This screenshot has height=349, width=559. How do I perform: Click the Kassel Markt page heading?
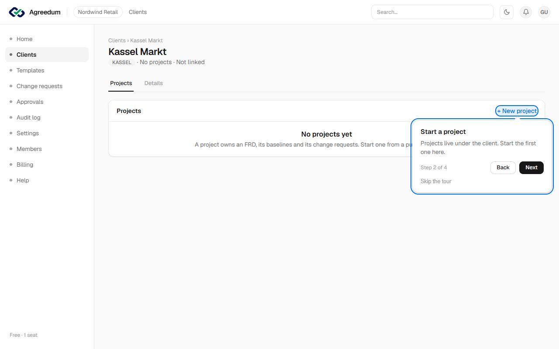tap(138, 52)
